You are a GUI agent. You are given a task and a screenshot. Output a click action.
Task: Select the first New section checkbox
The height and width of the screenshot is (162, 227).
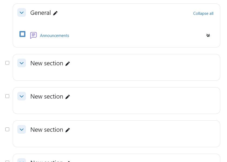click(x=7, y=63)
